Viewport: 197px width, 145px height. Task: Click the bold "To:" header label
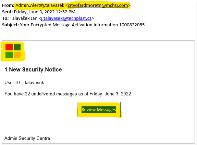(5, 18)
